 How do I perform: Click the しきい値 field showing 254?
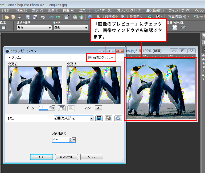[60, 139]
